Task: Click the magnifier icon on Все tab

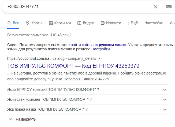Action: click(x=9, y=23)
